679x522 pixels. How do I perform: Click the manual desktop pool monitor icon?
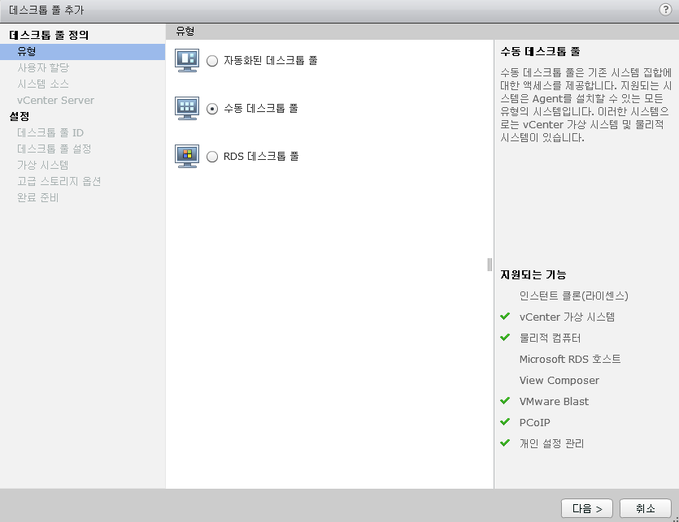click(187, 108)
